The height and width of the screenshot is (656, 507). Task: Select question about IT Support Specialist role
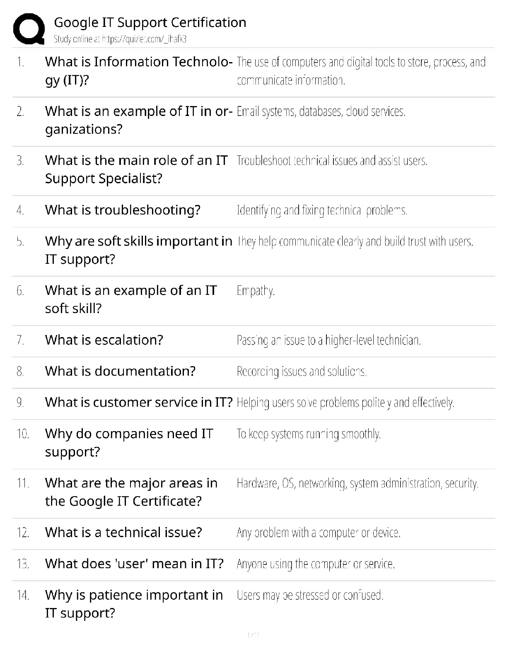coord(136,169)
